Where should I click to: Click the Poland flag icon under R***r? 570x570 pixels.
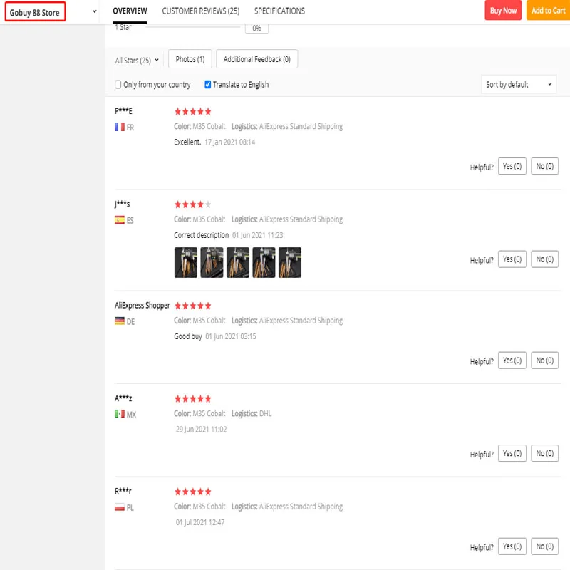click(x=120, y=507)
